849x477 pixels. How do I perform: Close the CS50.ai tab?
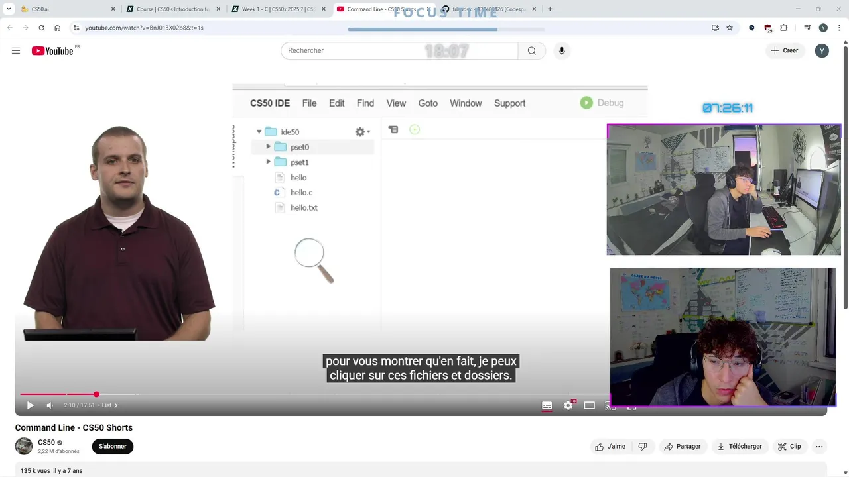point(113,9)
